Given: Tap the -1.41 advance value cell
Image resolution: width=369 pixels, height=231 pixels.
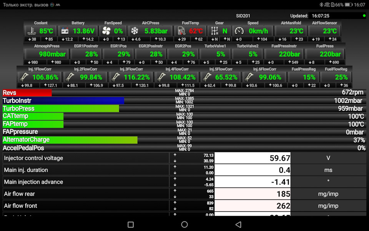Looking at the screenshot, I should 253,182.
